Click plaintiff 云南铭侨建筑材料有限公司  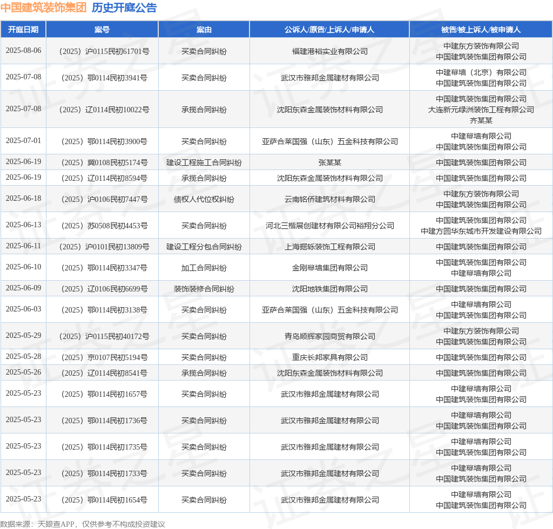[x=329, y=199]
